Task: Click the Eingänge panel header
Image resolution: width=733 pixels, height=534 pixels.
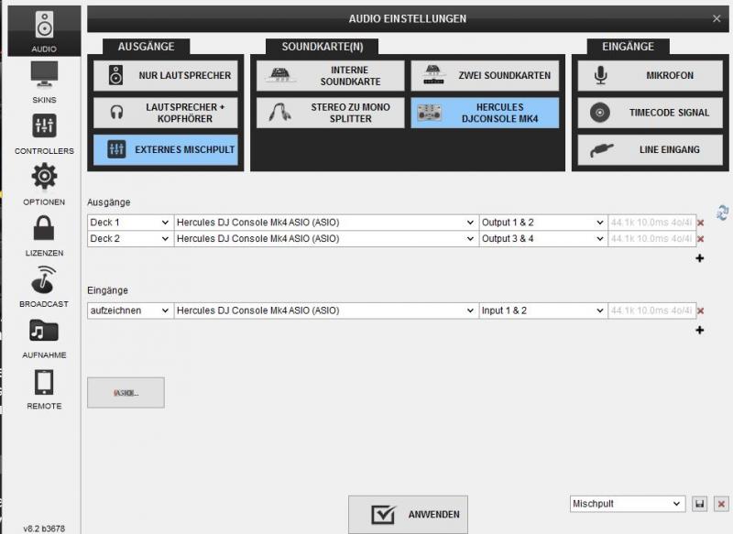Action: tap(628, 47)
